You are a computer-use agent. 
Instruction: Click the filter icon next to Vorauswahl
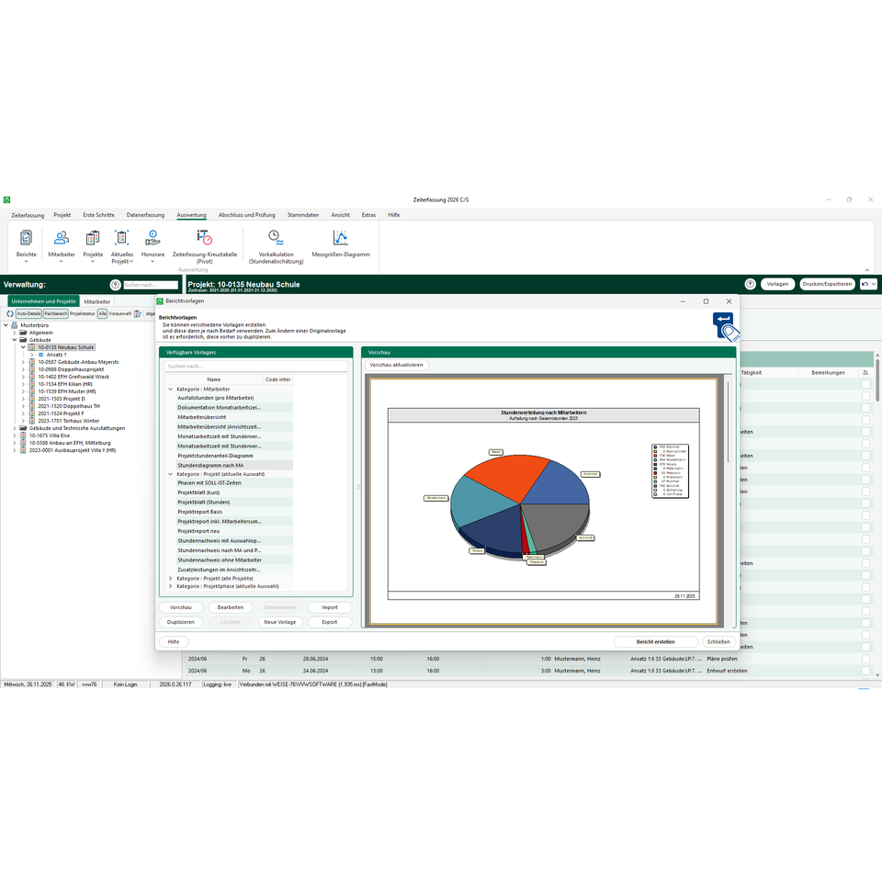[137, 314]
